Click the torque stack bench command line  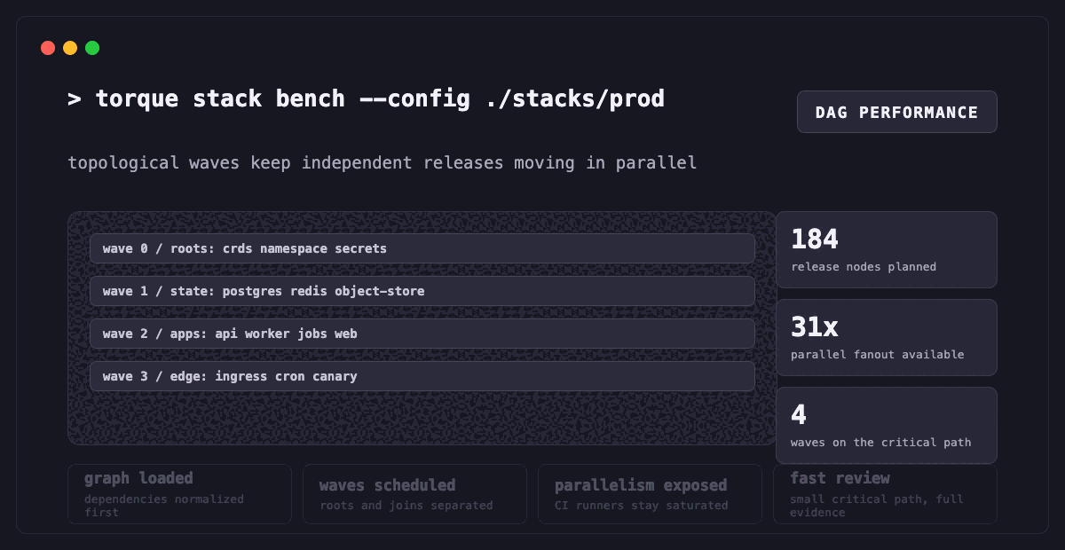pos(366,98)
